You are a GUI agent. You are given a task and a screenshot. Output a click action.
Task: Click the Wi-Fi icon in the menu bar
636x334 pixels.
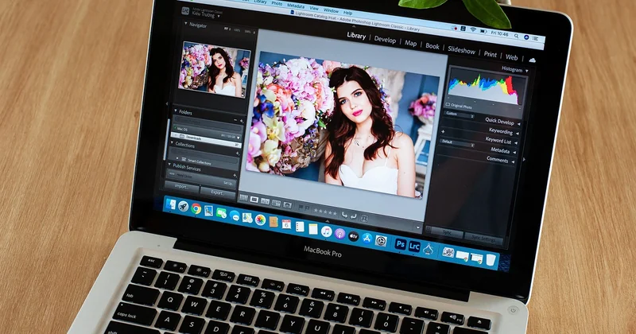(473, 29)
